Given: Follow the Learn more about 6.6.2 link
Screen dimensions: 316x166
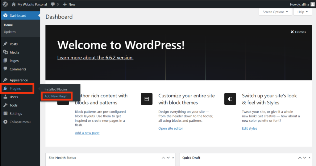Looking at the screenshot, I should (x=95, y=58).
